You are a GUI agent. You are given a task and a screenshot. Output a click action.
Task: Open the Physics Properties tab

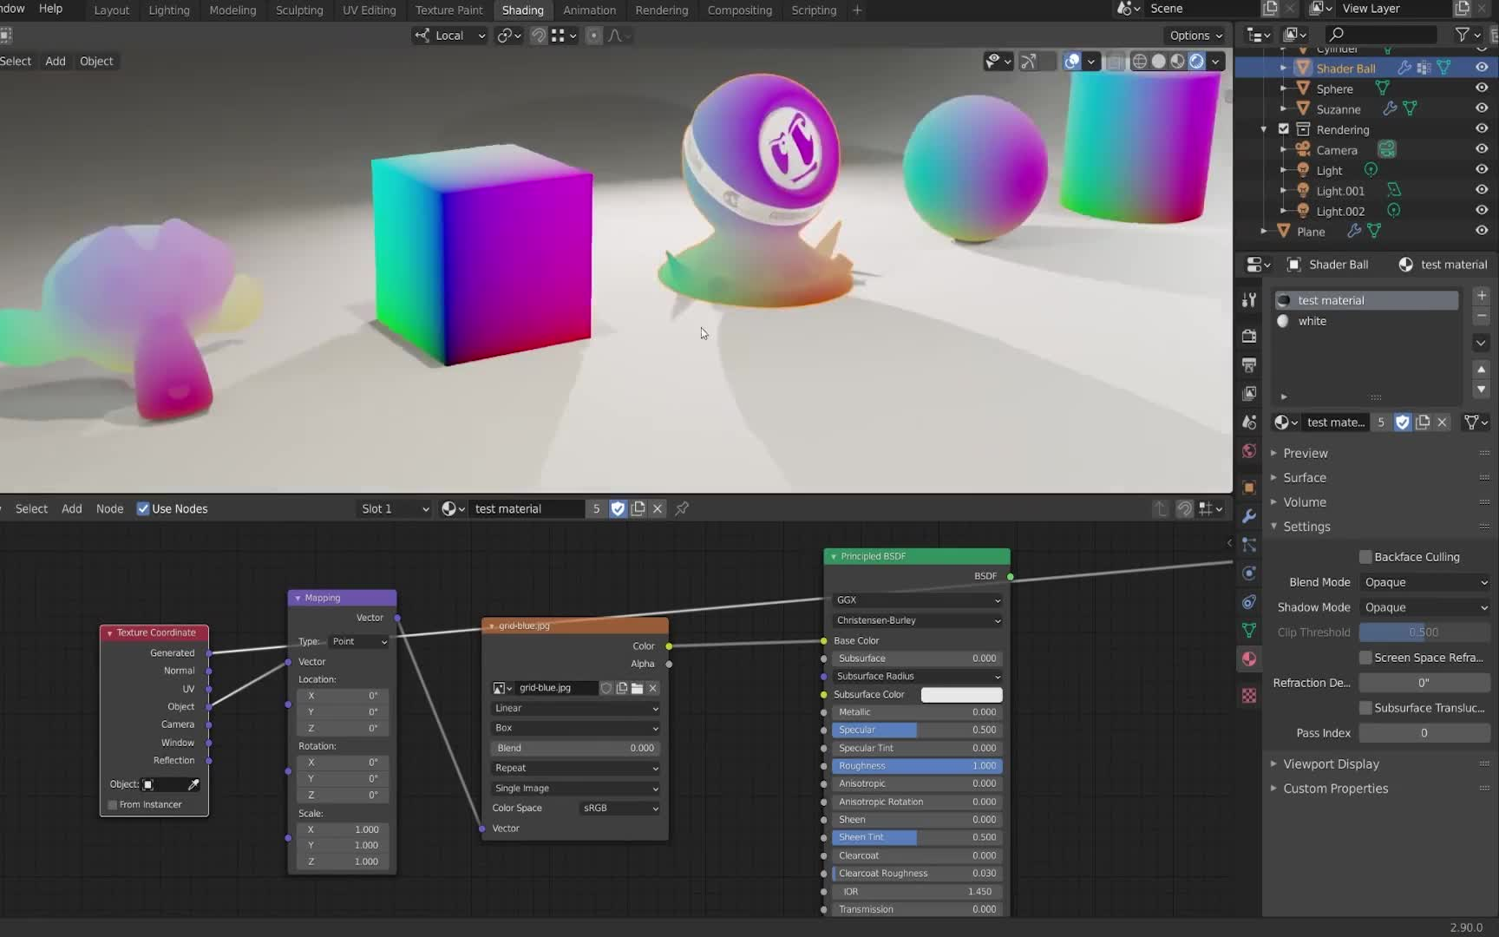click(x=1247, y=573)
